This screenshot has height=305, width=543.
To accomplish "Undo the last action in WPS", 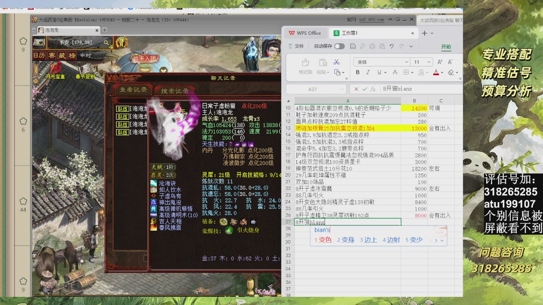I will coord(392,46).
